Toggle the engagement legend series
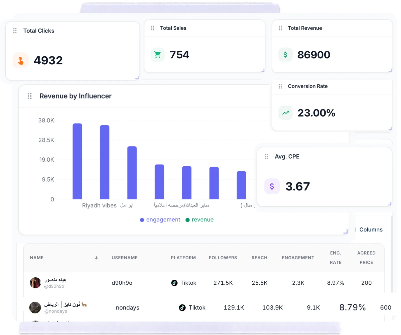The width and height of the screenshot is (401, 335). [160, 220]
